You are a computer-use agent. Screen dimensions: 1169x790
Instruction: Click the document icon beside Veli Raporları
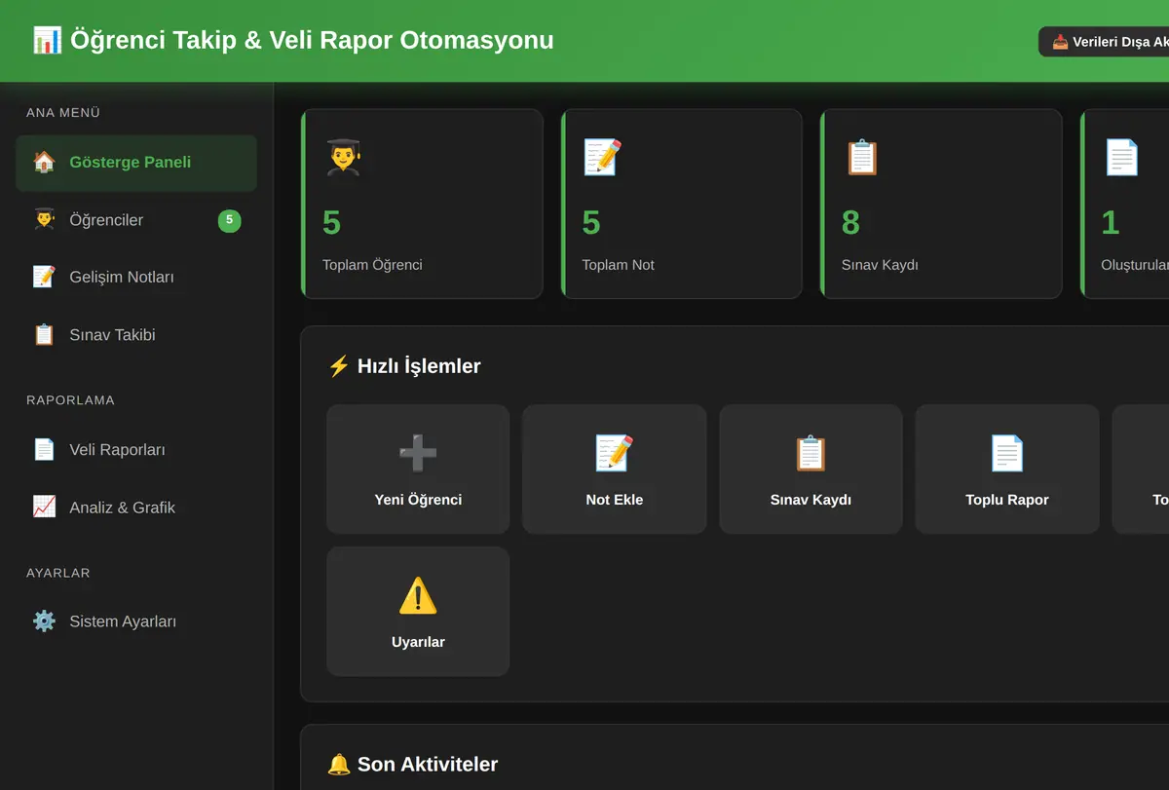coord(44,449)
